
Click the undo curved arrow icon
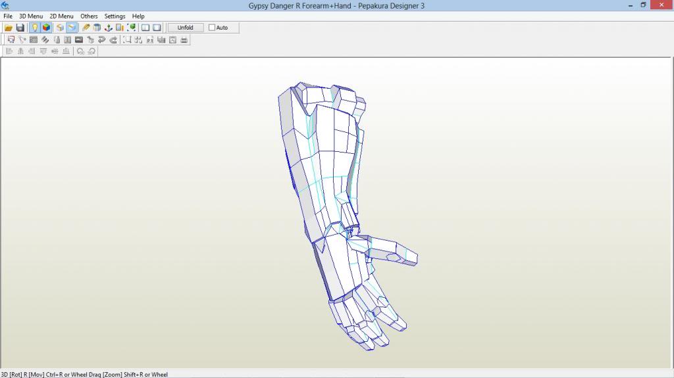[x=101, y=39]
